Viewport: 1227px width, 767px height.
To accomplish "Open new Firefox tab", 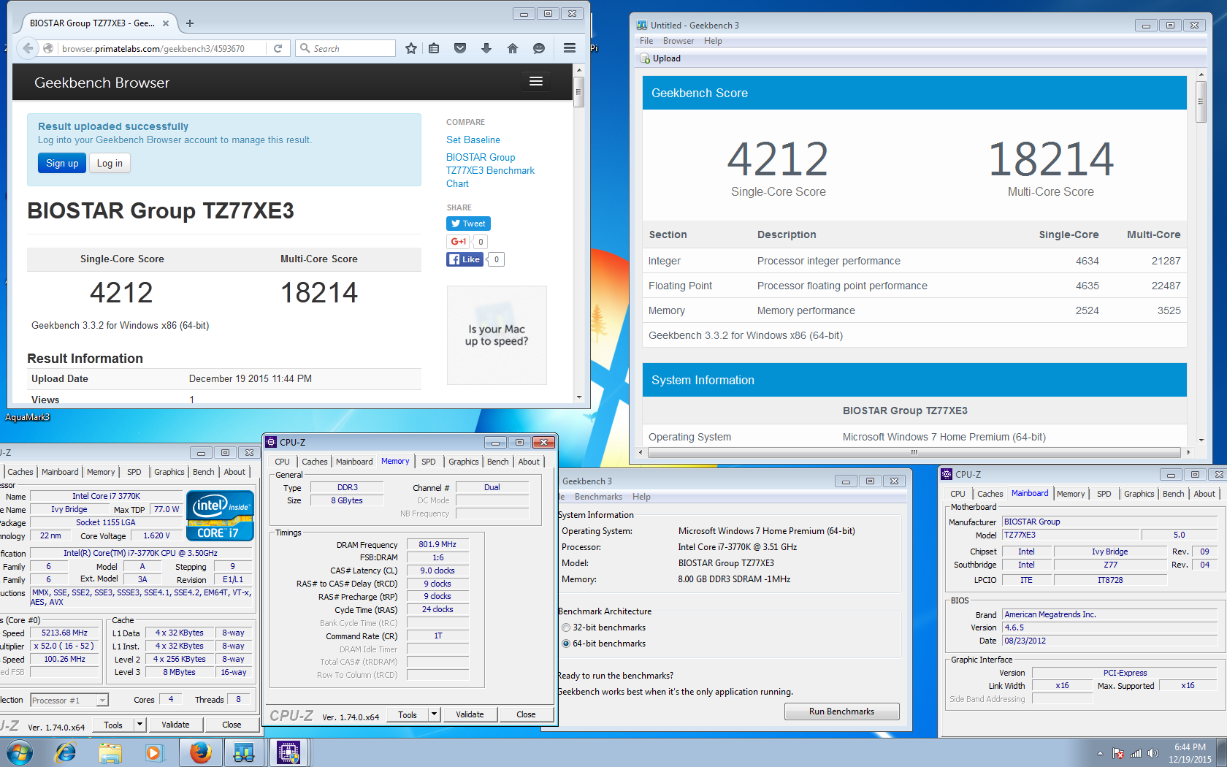I will 190,23.
